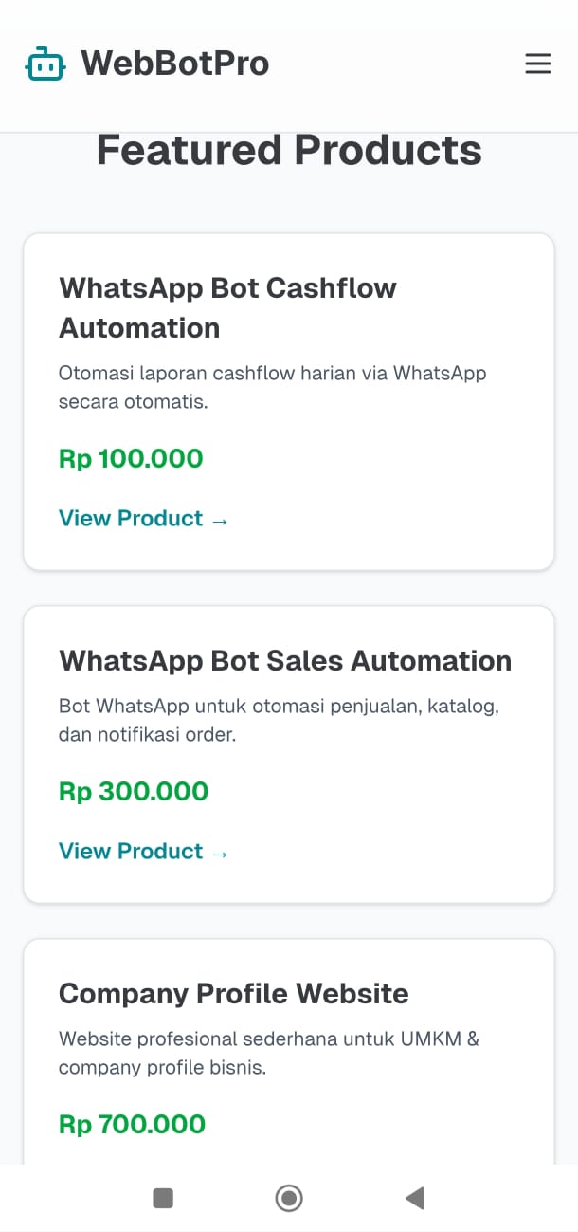Open the hamburger navigation menu

coord(538,64)
